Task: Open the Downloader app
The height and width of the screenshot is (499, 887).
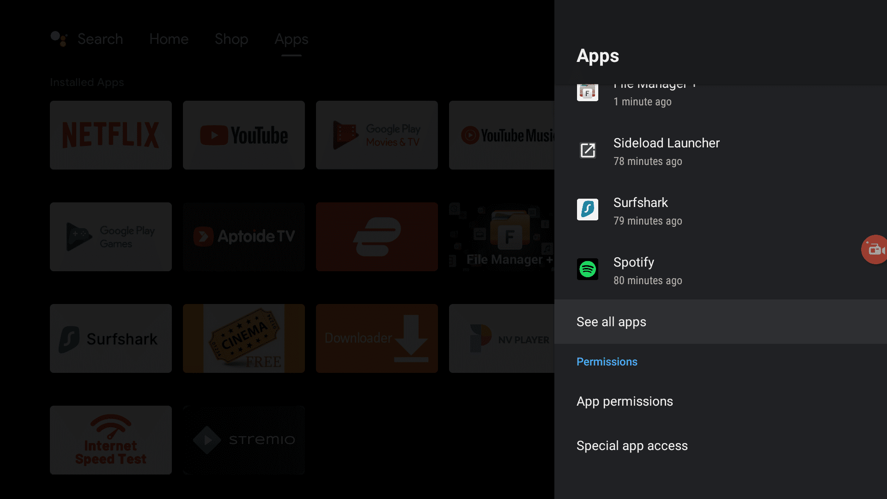Action: tap(377, 338)
